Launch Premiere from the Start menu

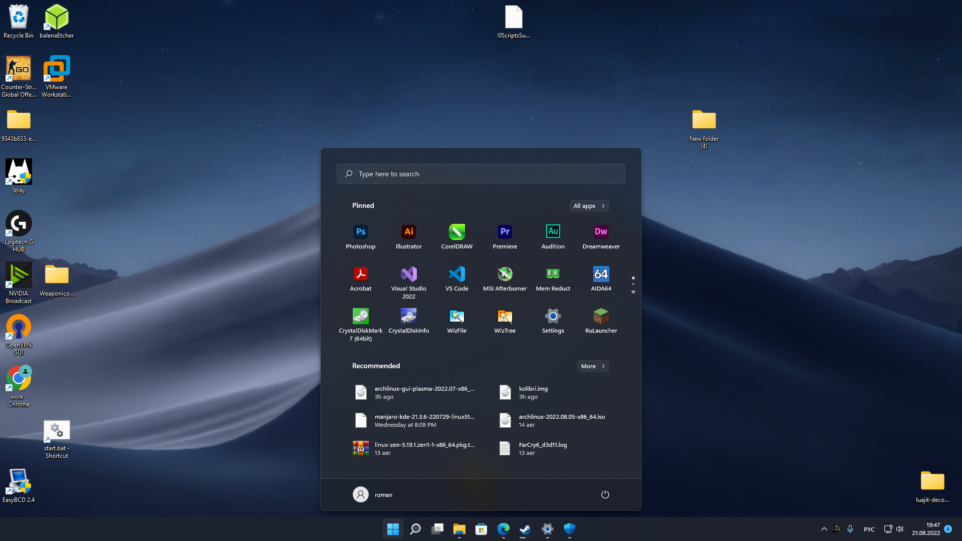point(505,236)
